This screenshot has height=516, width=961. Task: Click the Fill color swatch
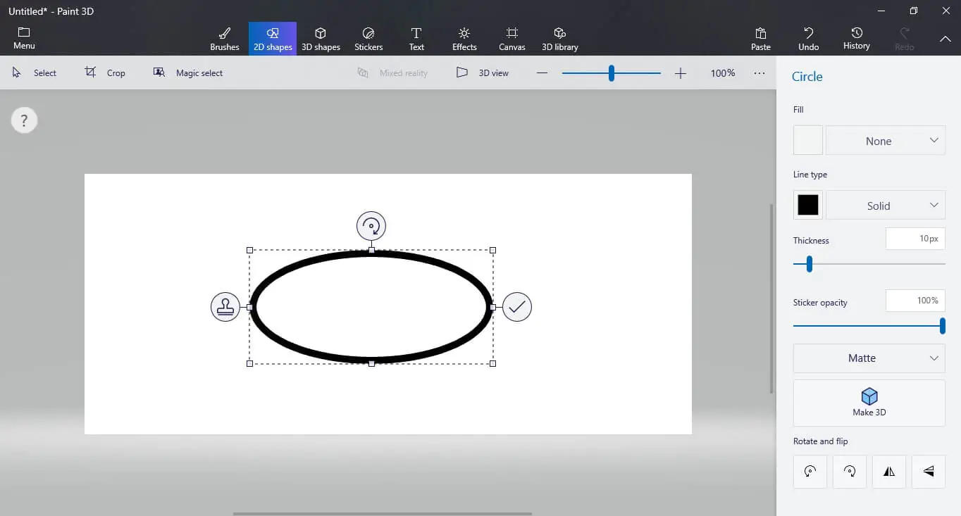tap(808, 140)
